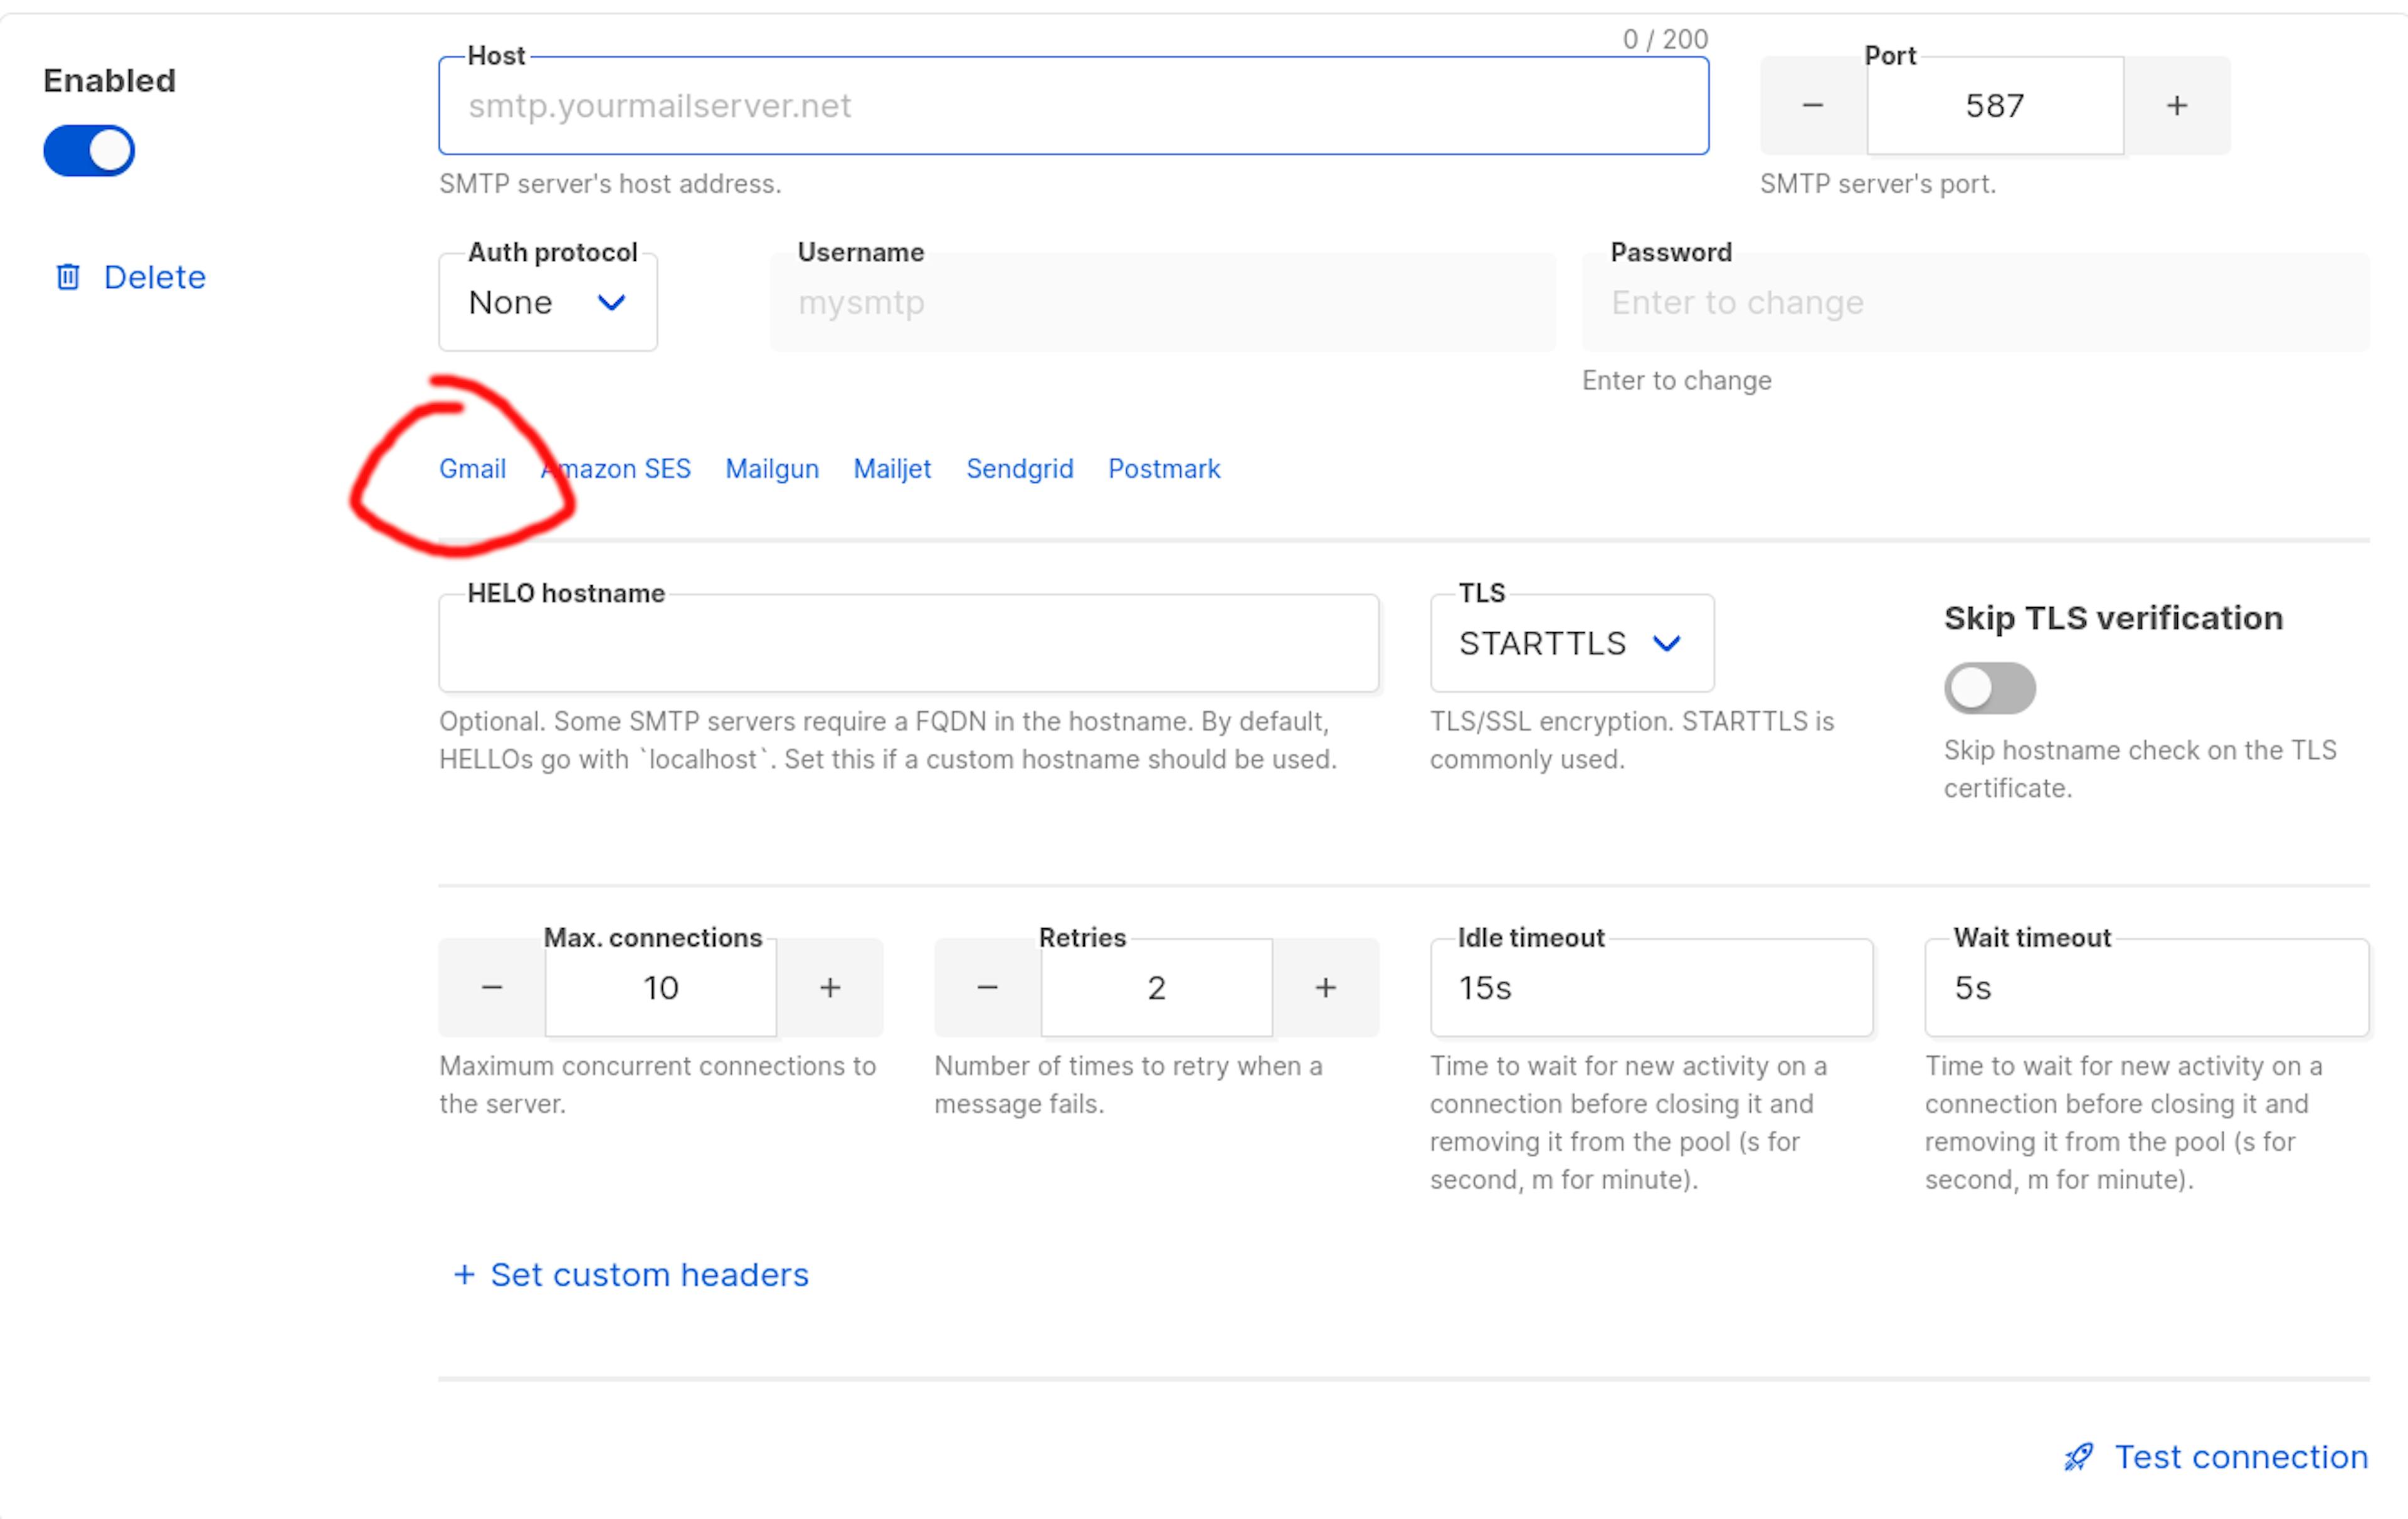2408x1519 pixels.
Task: Pick the Sendgrid preset link
Action: coord(1019,469)
